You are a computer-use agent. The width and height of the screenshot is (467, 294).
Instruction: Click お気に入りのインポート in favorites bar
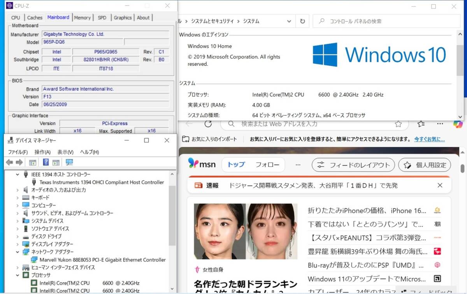(209, 139)
